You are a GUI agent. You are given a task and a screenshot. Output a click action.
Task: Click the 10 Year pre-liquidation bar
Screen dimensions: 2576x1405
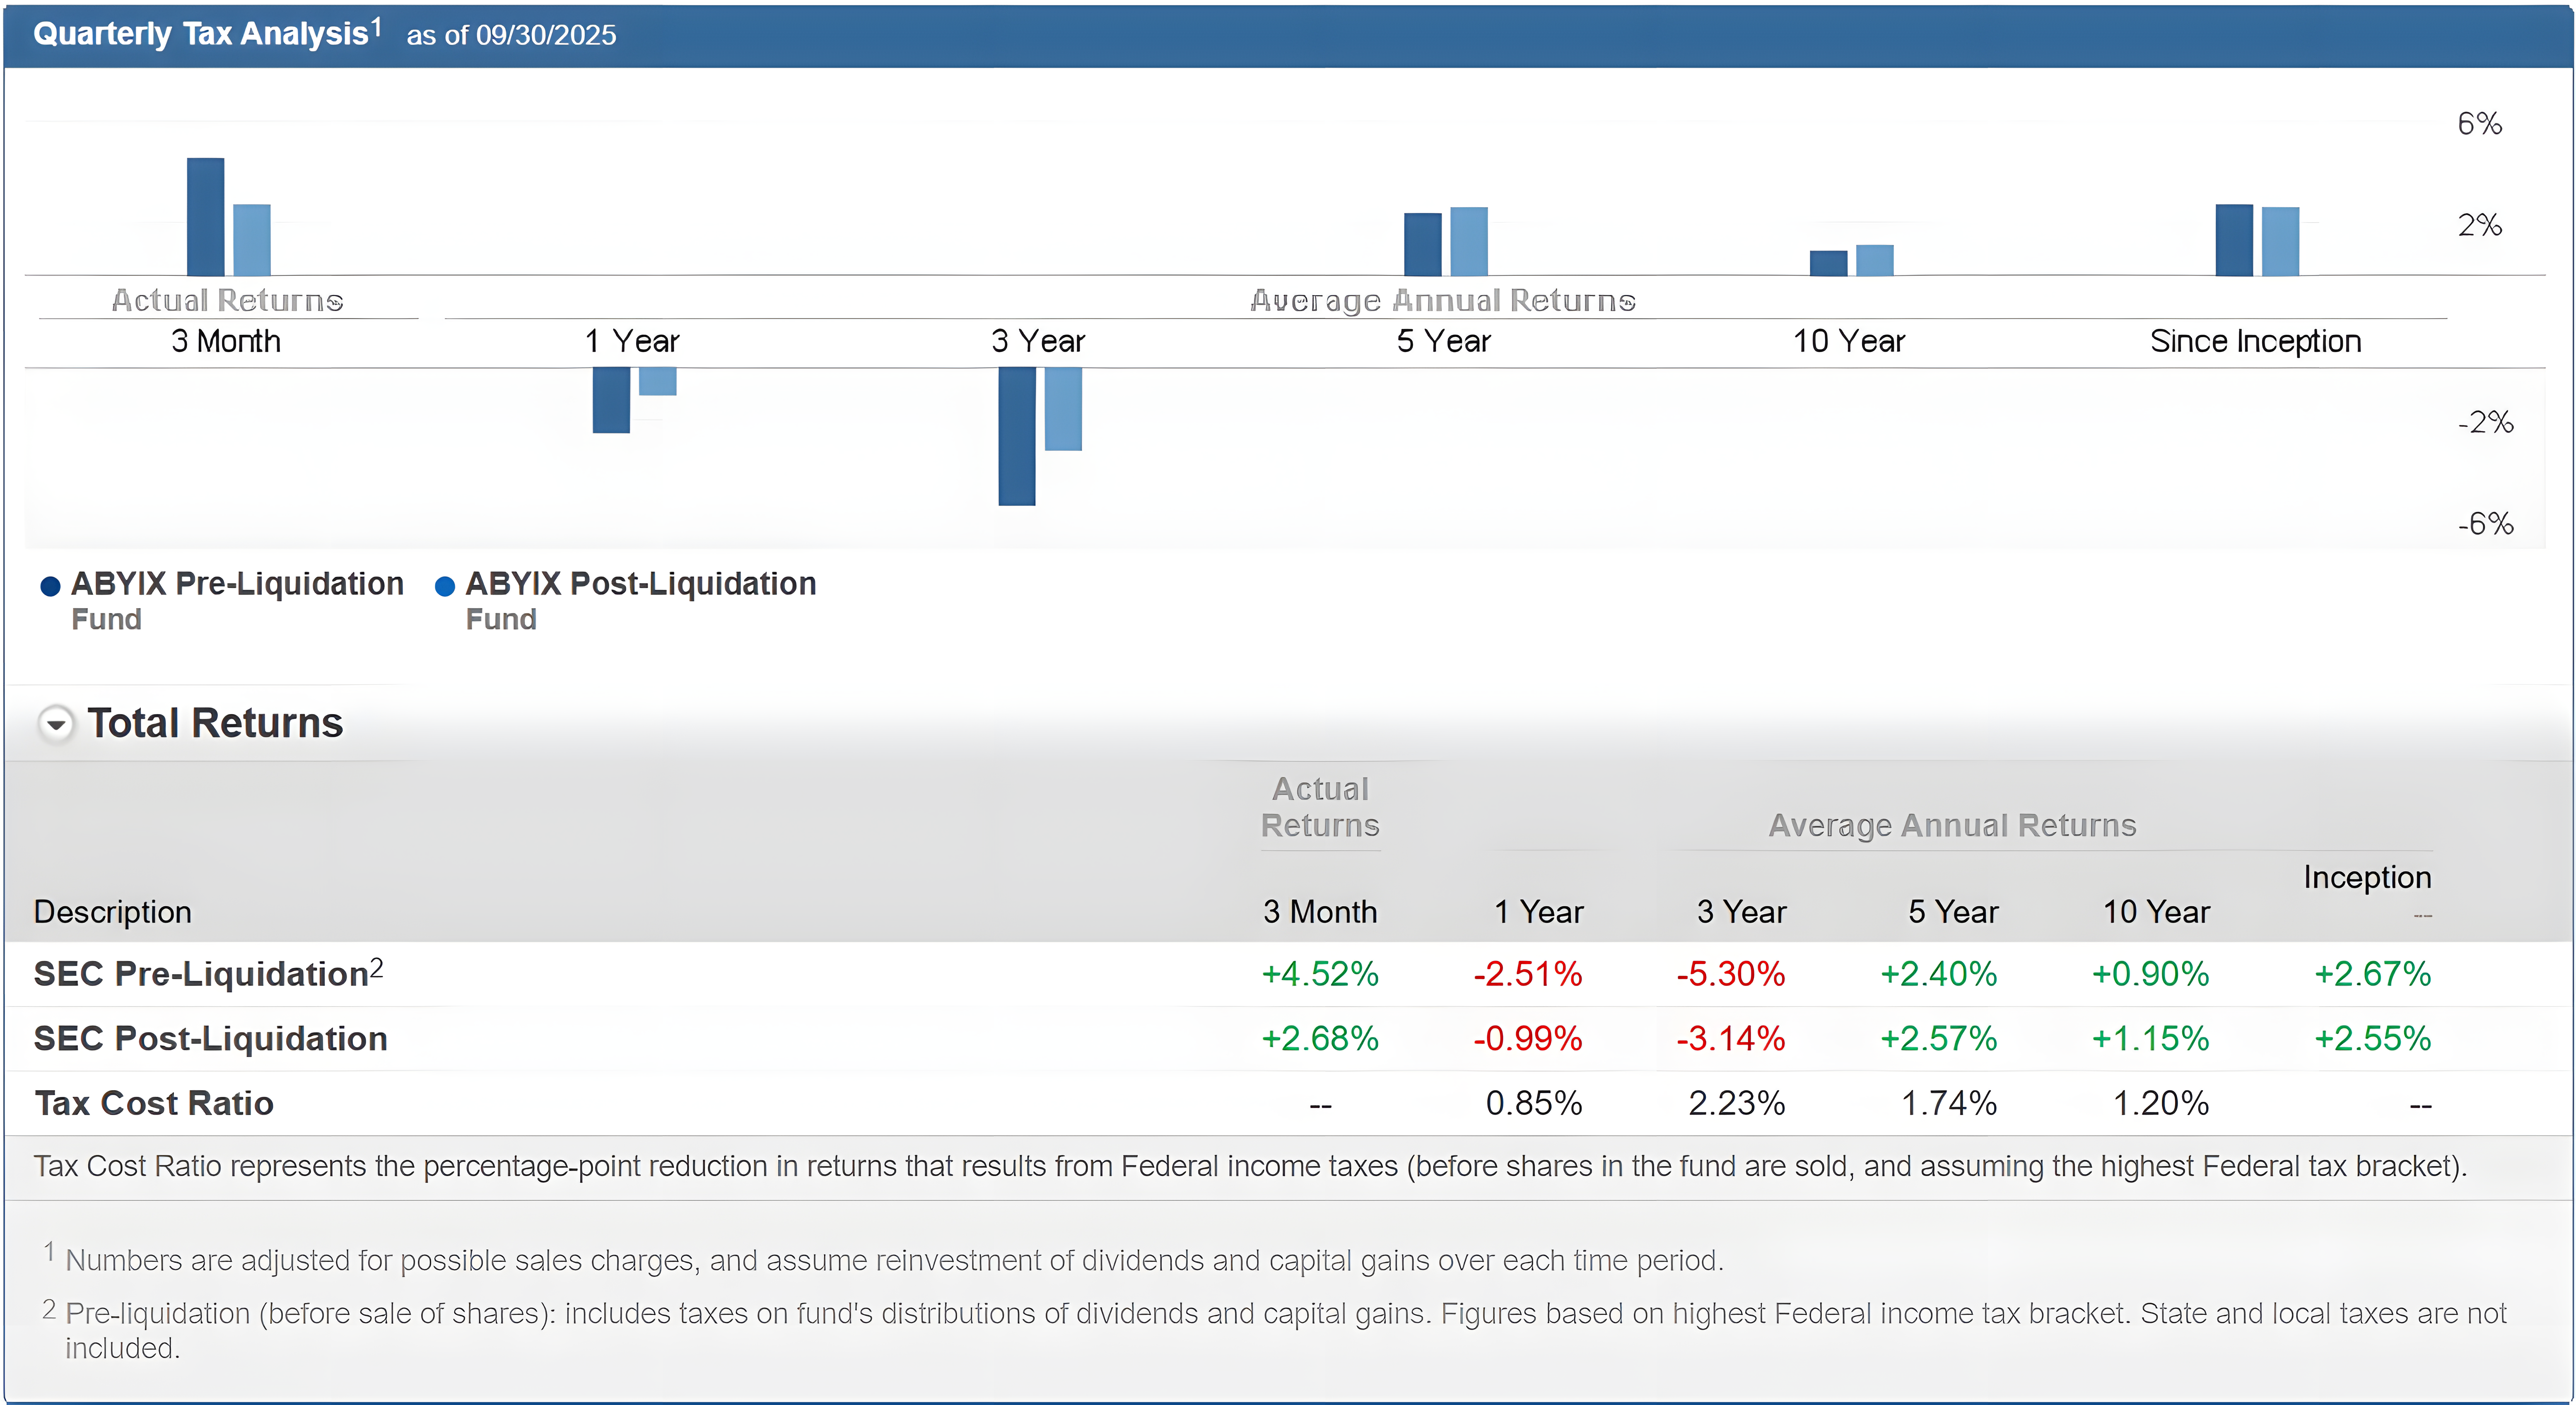point(1828,263)
